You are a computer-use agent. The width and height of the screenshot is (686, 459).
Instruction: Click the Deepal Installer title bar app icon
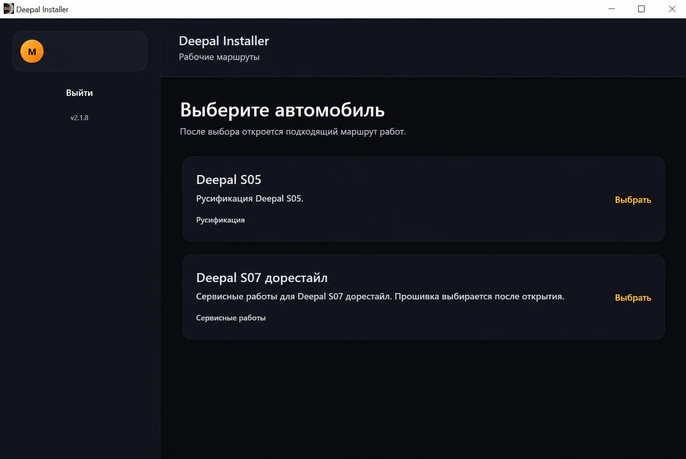click(x=9, y=9)
